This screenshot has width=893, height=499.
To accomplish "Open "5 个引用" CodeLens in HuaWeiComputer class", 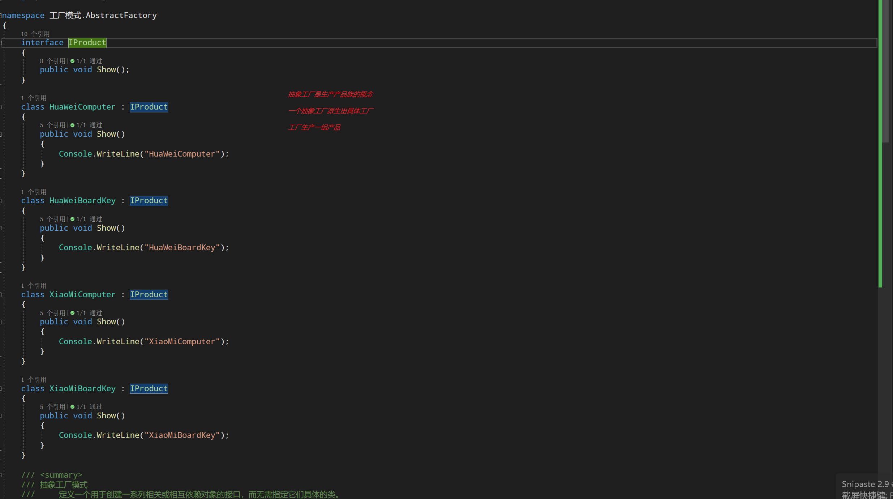I will (53, 125).
